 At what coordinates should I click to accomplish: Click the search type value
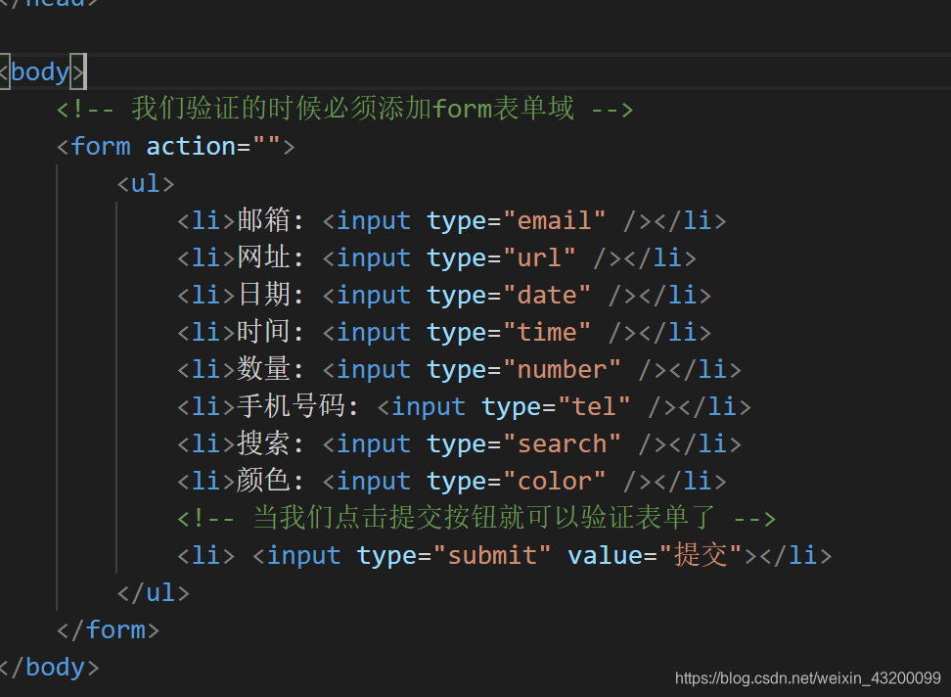[562, 444]
